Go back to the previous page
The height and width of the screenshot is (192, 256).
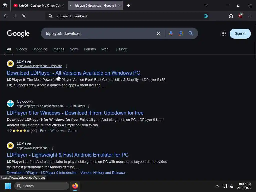(x=6, y=16)
